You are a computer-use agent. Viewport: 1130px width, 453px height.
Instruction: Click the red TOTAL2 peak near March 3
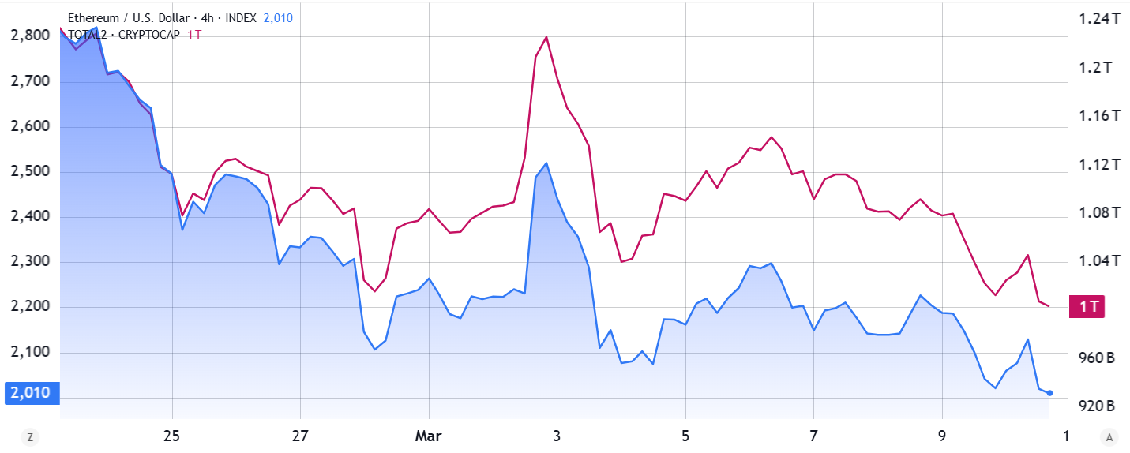pyautogui.click(x=546, y=37)
